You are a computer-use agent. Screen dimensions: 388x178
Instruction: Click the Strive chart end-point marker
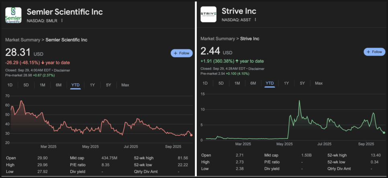coord(384,133)
